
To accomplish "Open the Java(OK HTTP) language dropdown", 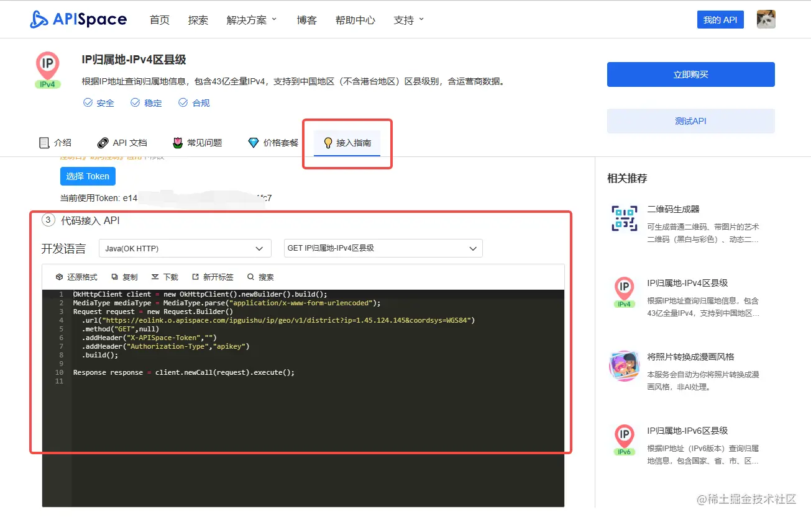I will coord(185,248).
